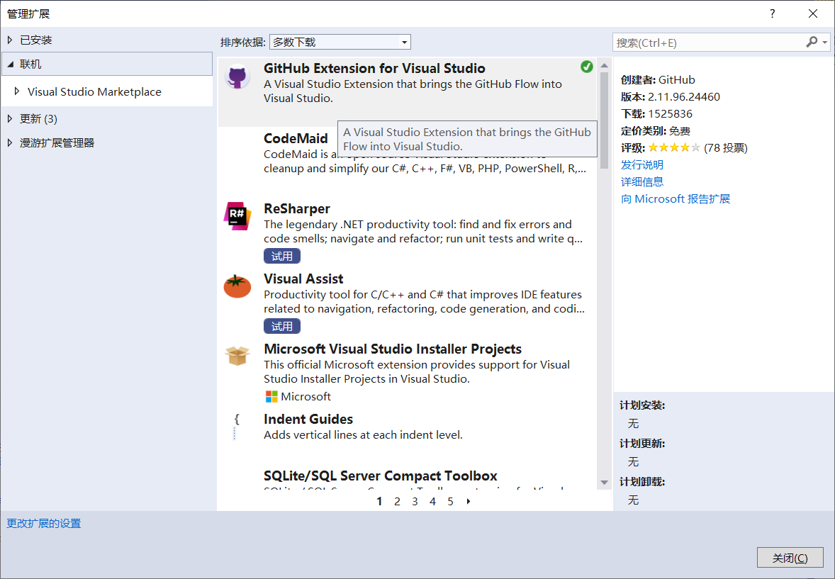Open the 发行说明 link
Image resolution: width=835 pixels, height=579 pixels.
coord(641,164)
